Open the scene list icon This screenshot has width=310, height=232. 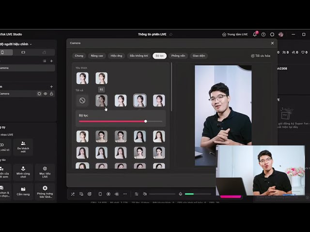point(45,61)
